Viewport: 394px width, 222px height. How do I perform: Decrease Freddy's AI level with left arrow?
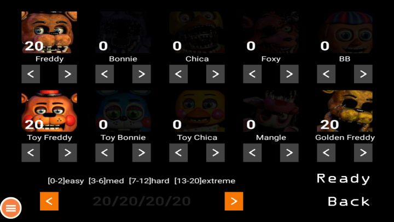[31, 74]
